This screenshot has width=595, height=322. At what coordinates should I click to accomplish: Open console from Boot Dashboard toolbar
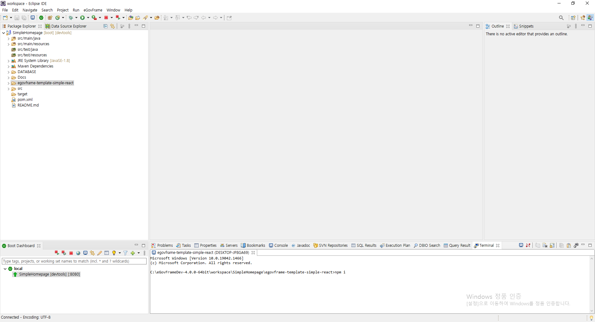pos(85,253)
